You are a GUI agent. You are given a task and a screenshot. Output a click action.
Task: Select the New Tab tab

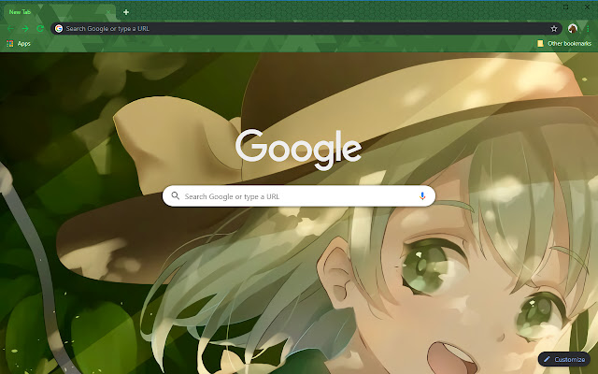[x=59, y=12]
